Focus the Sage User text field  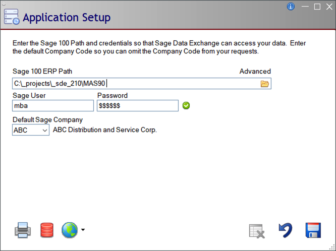click(52, 105)
